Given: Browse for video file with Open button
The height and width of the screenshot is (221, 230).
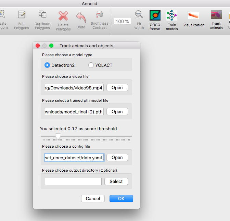Looking at the screenshot, I should coord(117,88).
